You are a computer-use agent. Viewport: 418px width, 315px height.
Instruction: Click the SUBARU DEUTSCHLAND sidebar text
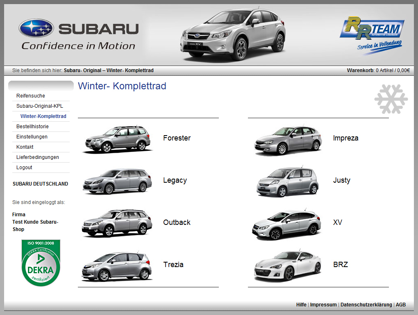(40, 184)
